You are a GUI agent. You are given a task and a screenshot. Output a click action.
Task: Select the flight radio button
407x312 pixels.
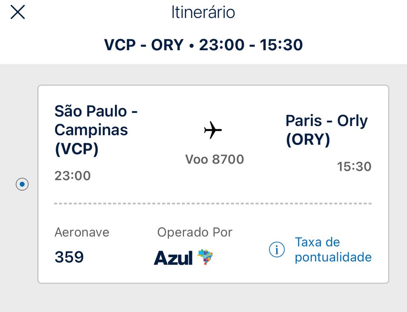tap(22, 184)
